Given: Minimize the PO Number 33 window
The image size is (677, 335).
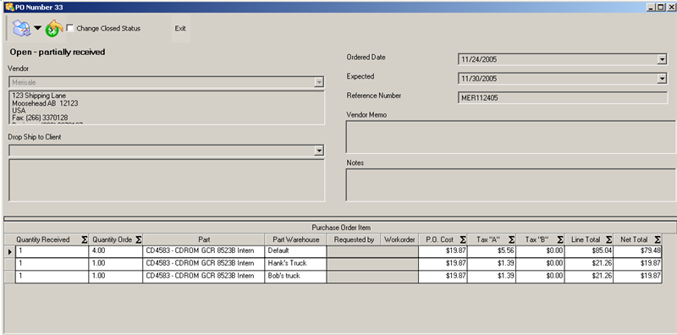Looking at the screenshot, I should pyautogui.click(x=651, y=7).
